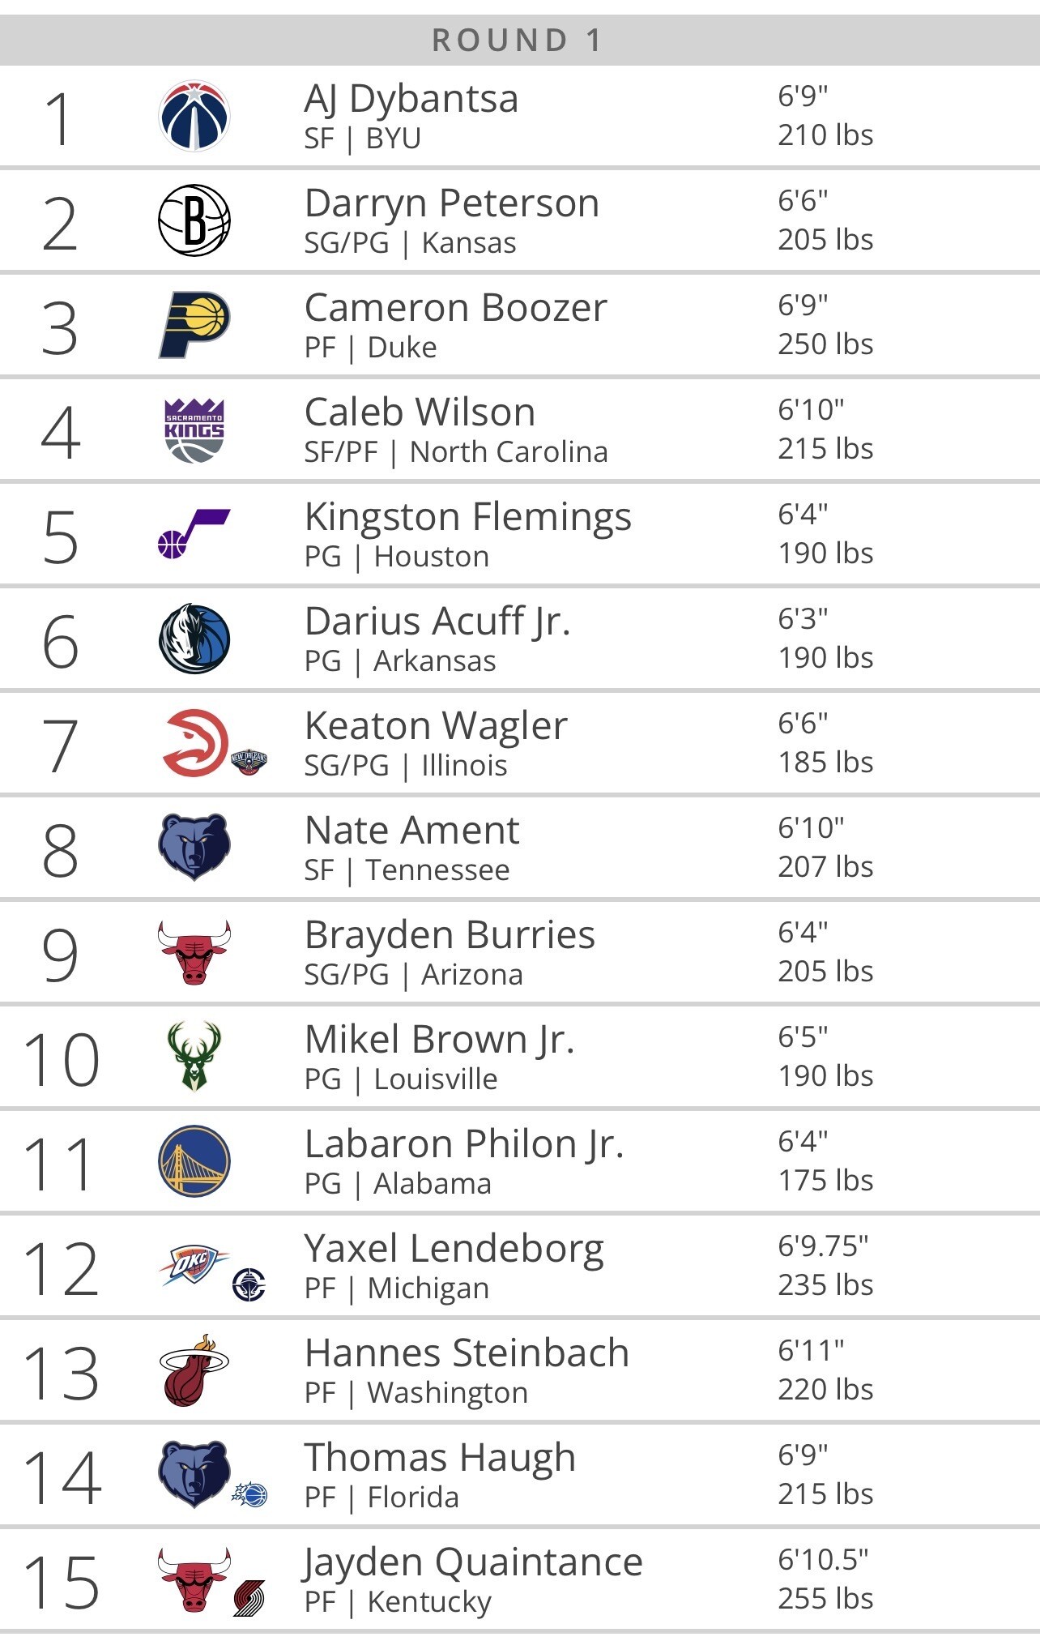Click the Dallas Mavericks logo

[194, 639]
